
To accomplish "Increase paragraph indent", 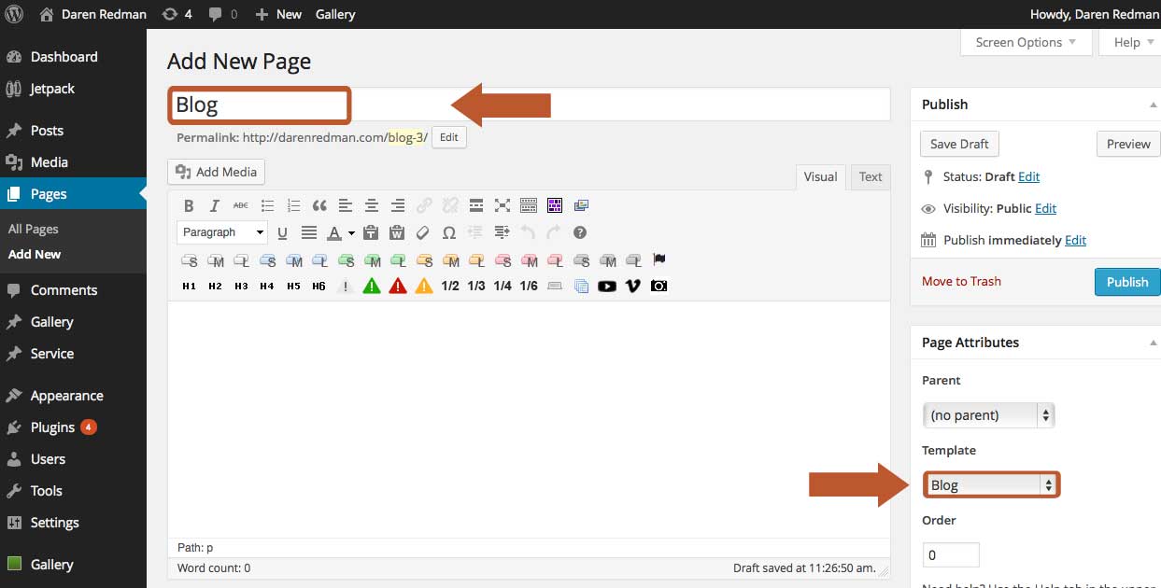I will point(502,232).
